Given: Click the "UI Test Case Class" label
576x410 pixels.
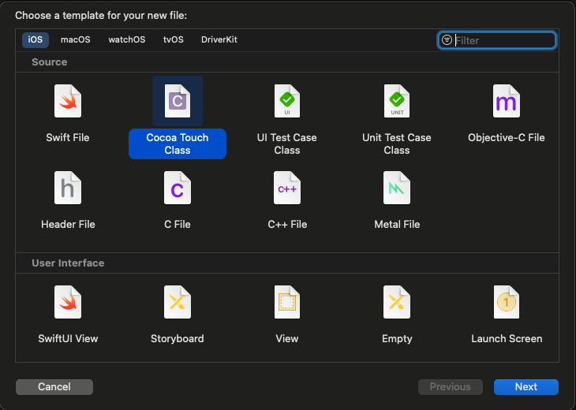Looking at the screenshot, I should click(x=287, y=143).
